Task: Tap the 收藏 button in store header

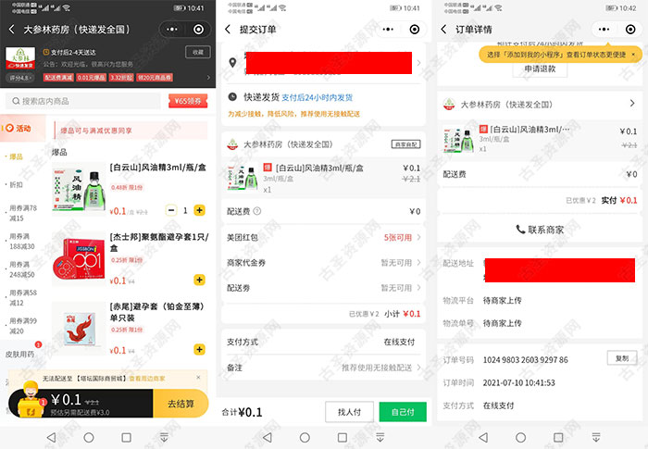Action: click(198, 52)
